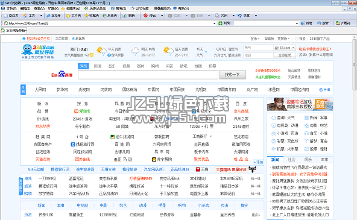
Task: Click the skin change shirt icon
Action: point(300,39)
